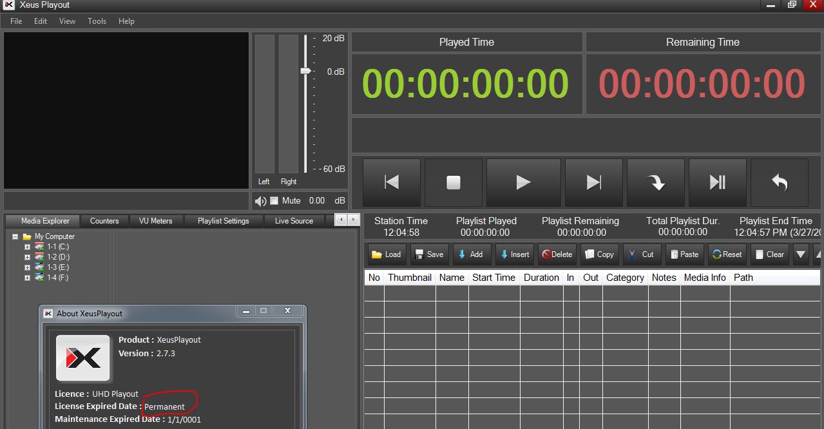The height and width of the screenshot is (429, 824).
Task: Click the Permanent license date text
Action: (164, 407)
